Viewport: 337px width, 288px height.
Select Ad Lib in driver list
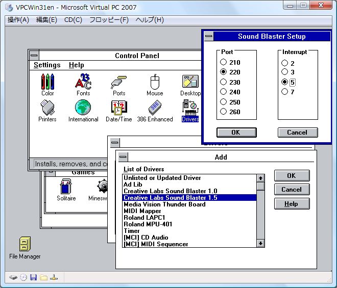189,185
